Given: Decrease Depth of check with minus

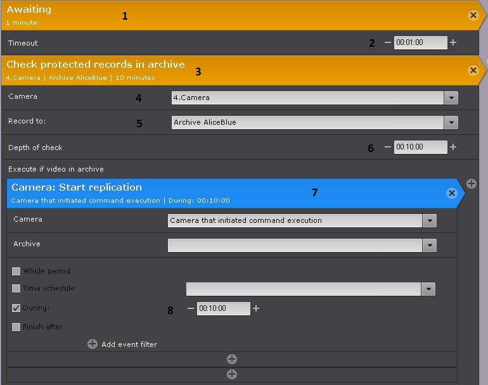Looking at the screenshot, I should click(x=388, y=147).
